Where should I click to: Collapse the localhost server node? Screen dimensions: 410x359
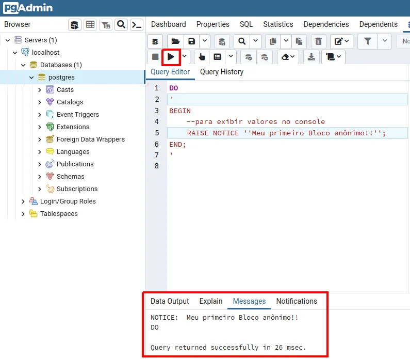15,53
